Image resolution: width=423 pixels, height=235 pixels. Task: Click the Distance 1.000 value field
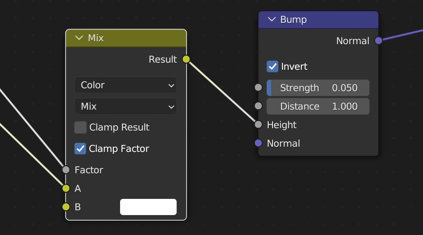coord(318,106)
